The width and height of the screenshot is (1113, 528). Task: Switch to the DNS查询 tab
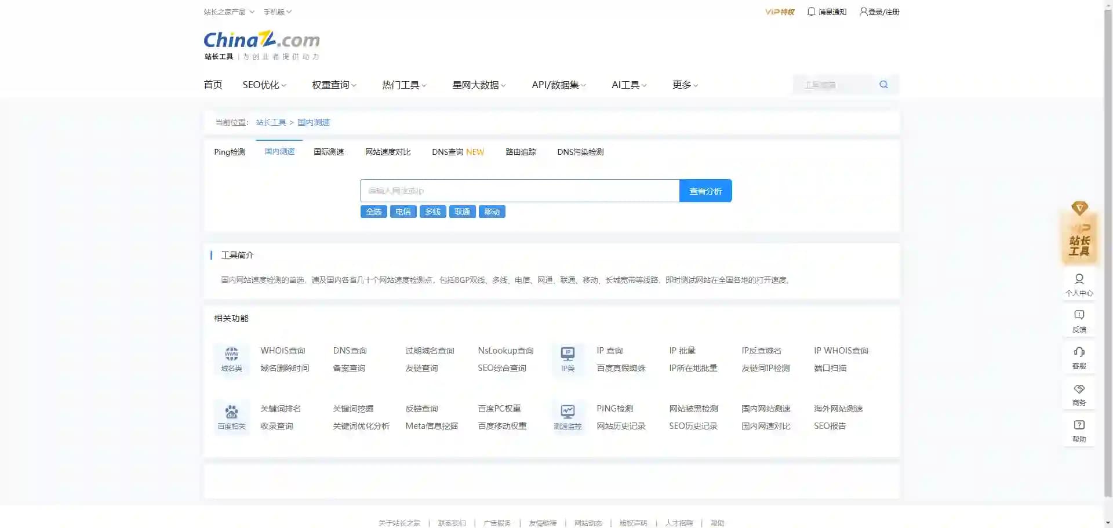[458, 152]
